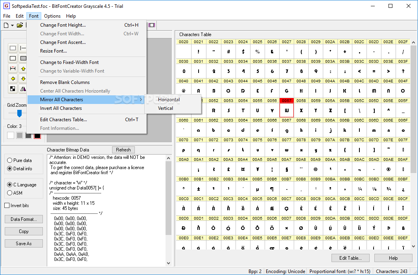Click the Copy button
The image size is (418, 275).
(x=24, y=231)
